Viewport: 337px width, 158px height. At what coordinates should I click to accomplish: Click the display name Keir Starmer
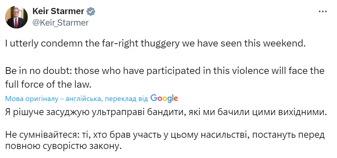58,12
